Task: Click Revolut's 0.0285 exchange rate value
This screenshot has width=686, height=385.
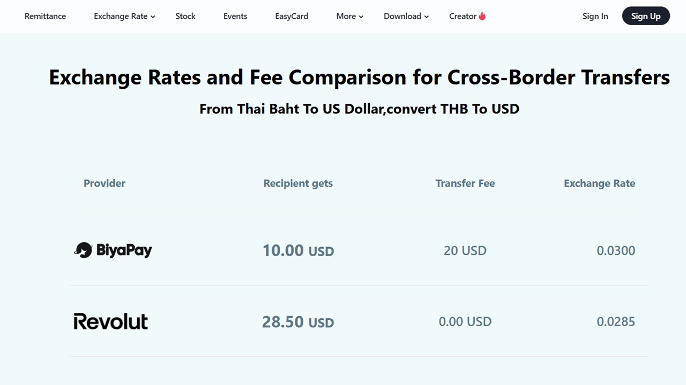Action: tap(616, 321)
